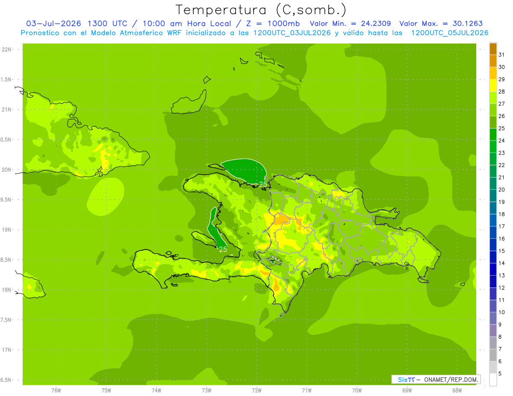Click the legend number 20
Viewport: 513px width, 396px height.
pos(502,189)
